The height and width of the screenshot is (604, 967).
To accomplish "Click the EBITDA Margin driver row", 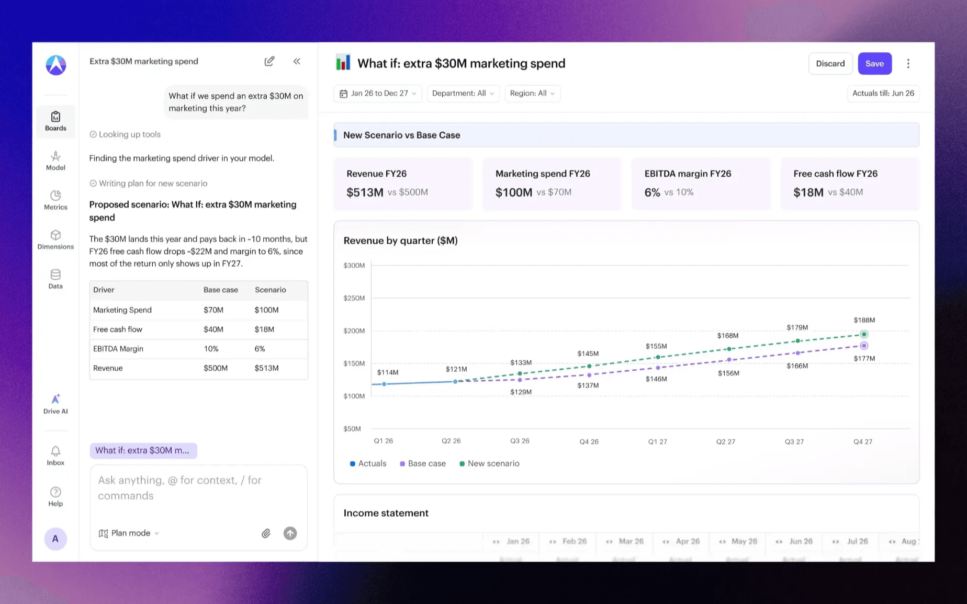I will point(198,349).
